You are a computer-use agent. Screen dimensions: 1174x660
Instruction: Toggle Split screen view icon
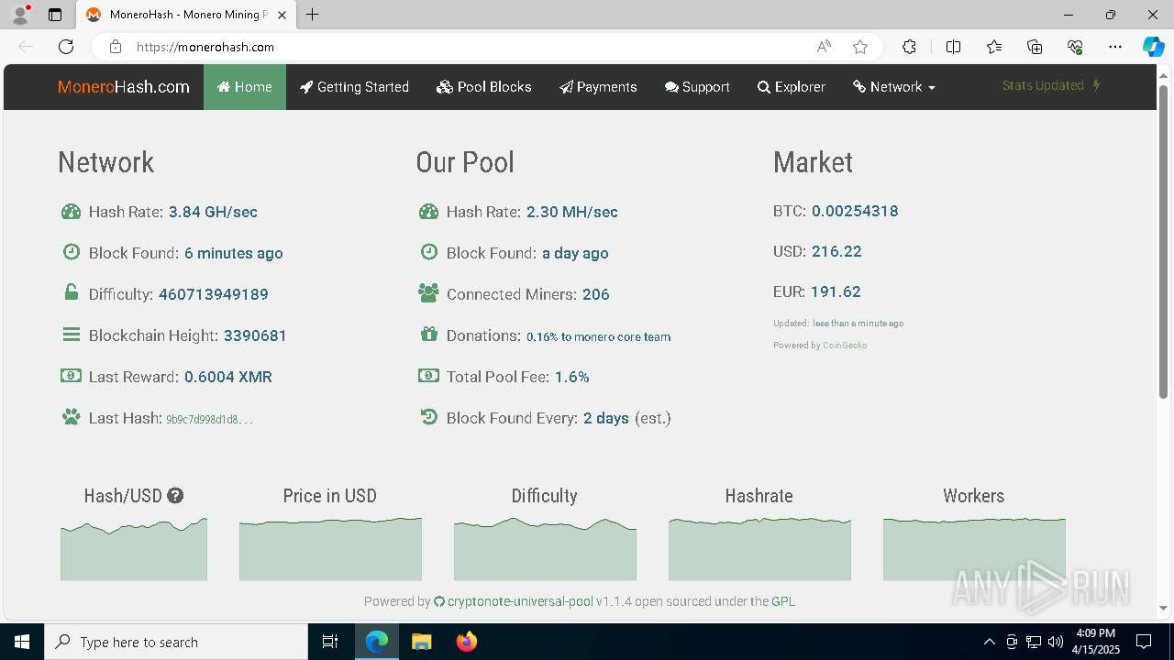[953, 47]
